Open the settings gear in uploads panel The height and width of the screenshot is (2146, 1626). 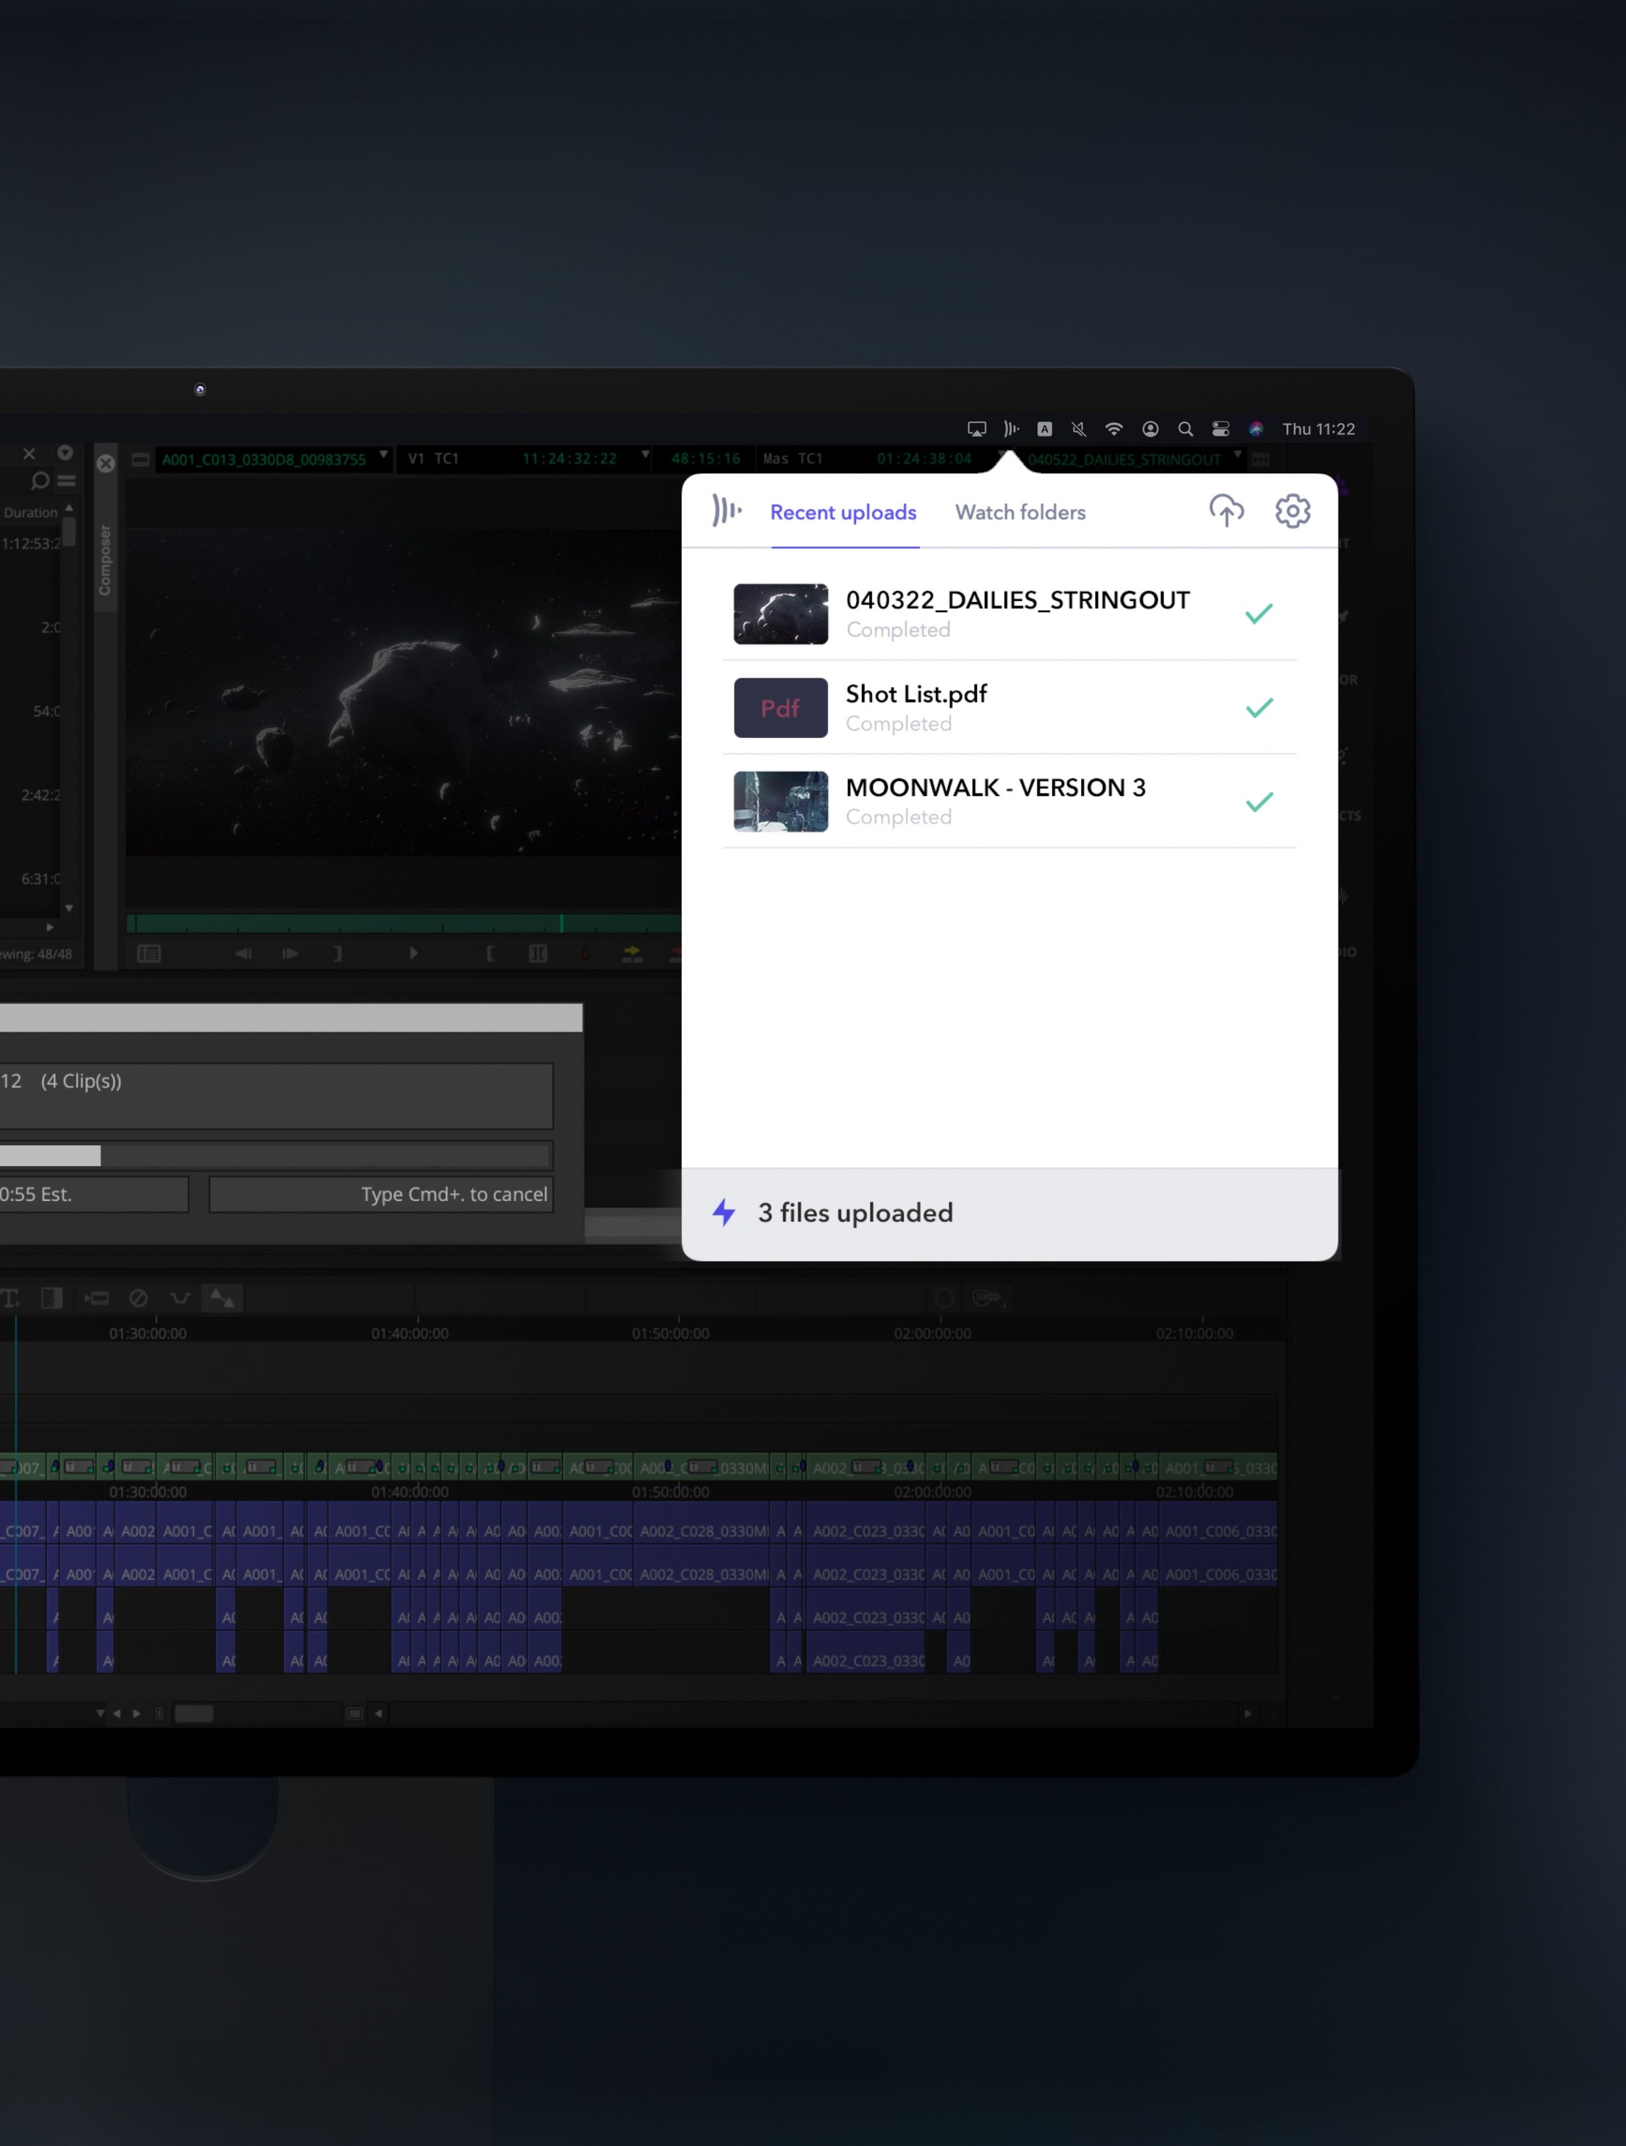point(1292,510)
